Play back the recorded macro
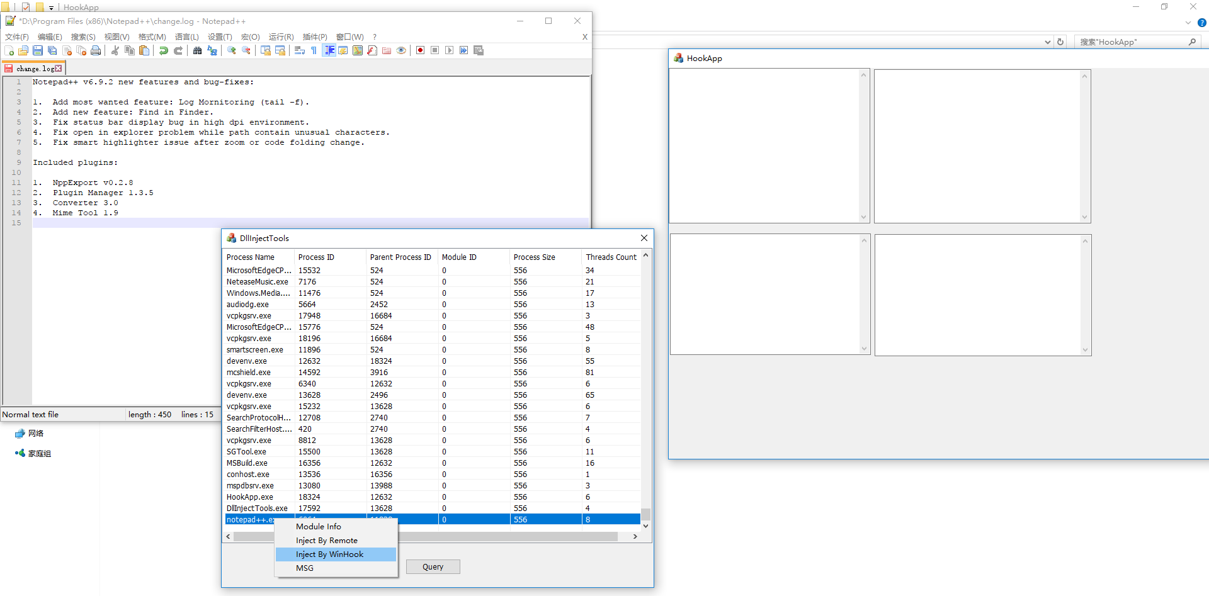The image size is (1209, 596). point(450,50)
